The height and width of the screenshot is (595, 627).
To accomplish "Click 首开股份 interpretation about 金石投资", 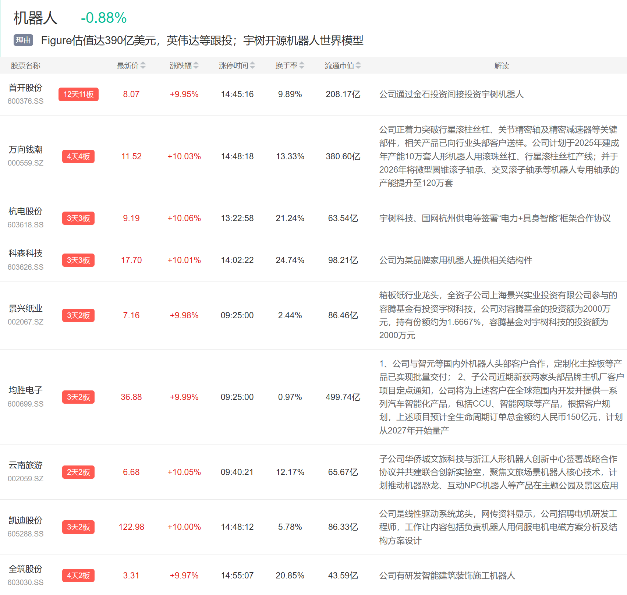I will (x=451, y=94).
